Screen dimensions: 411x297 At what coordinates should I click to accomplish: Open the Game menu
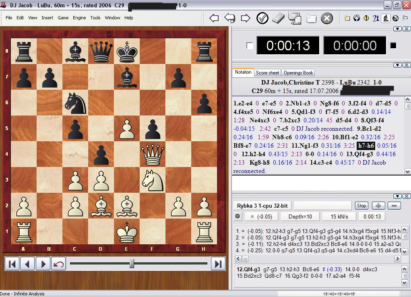pos(63,18)
